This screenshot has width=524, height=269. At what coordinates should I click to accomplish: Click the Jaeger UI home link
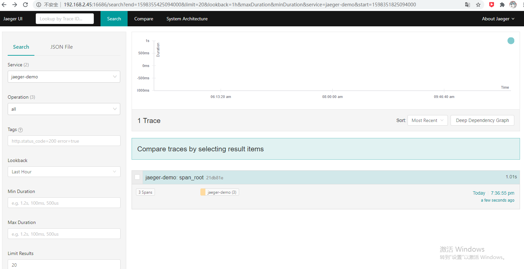tap(13, 19)
